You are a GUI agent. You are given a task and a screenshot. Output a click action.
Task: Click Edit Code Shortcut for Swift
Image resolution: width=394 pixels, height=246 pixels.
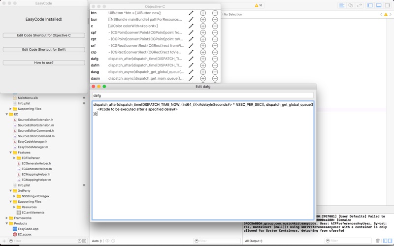[44, 50]
